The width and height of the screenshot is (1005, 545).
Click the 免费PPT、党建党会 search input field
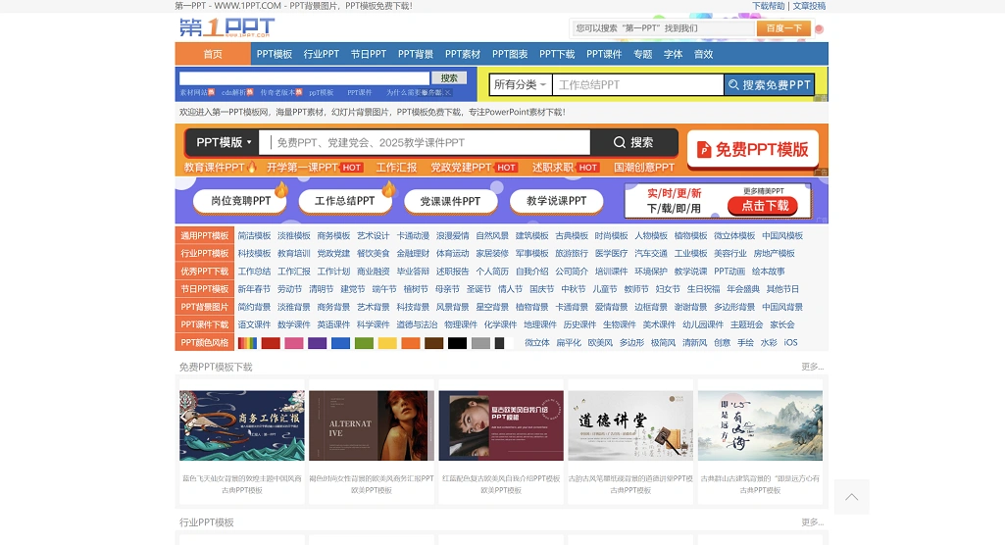pos(427,142)
